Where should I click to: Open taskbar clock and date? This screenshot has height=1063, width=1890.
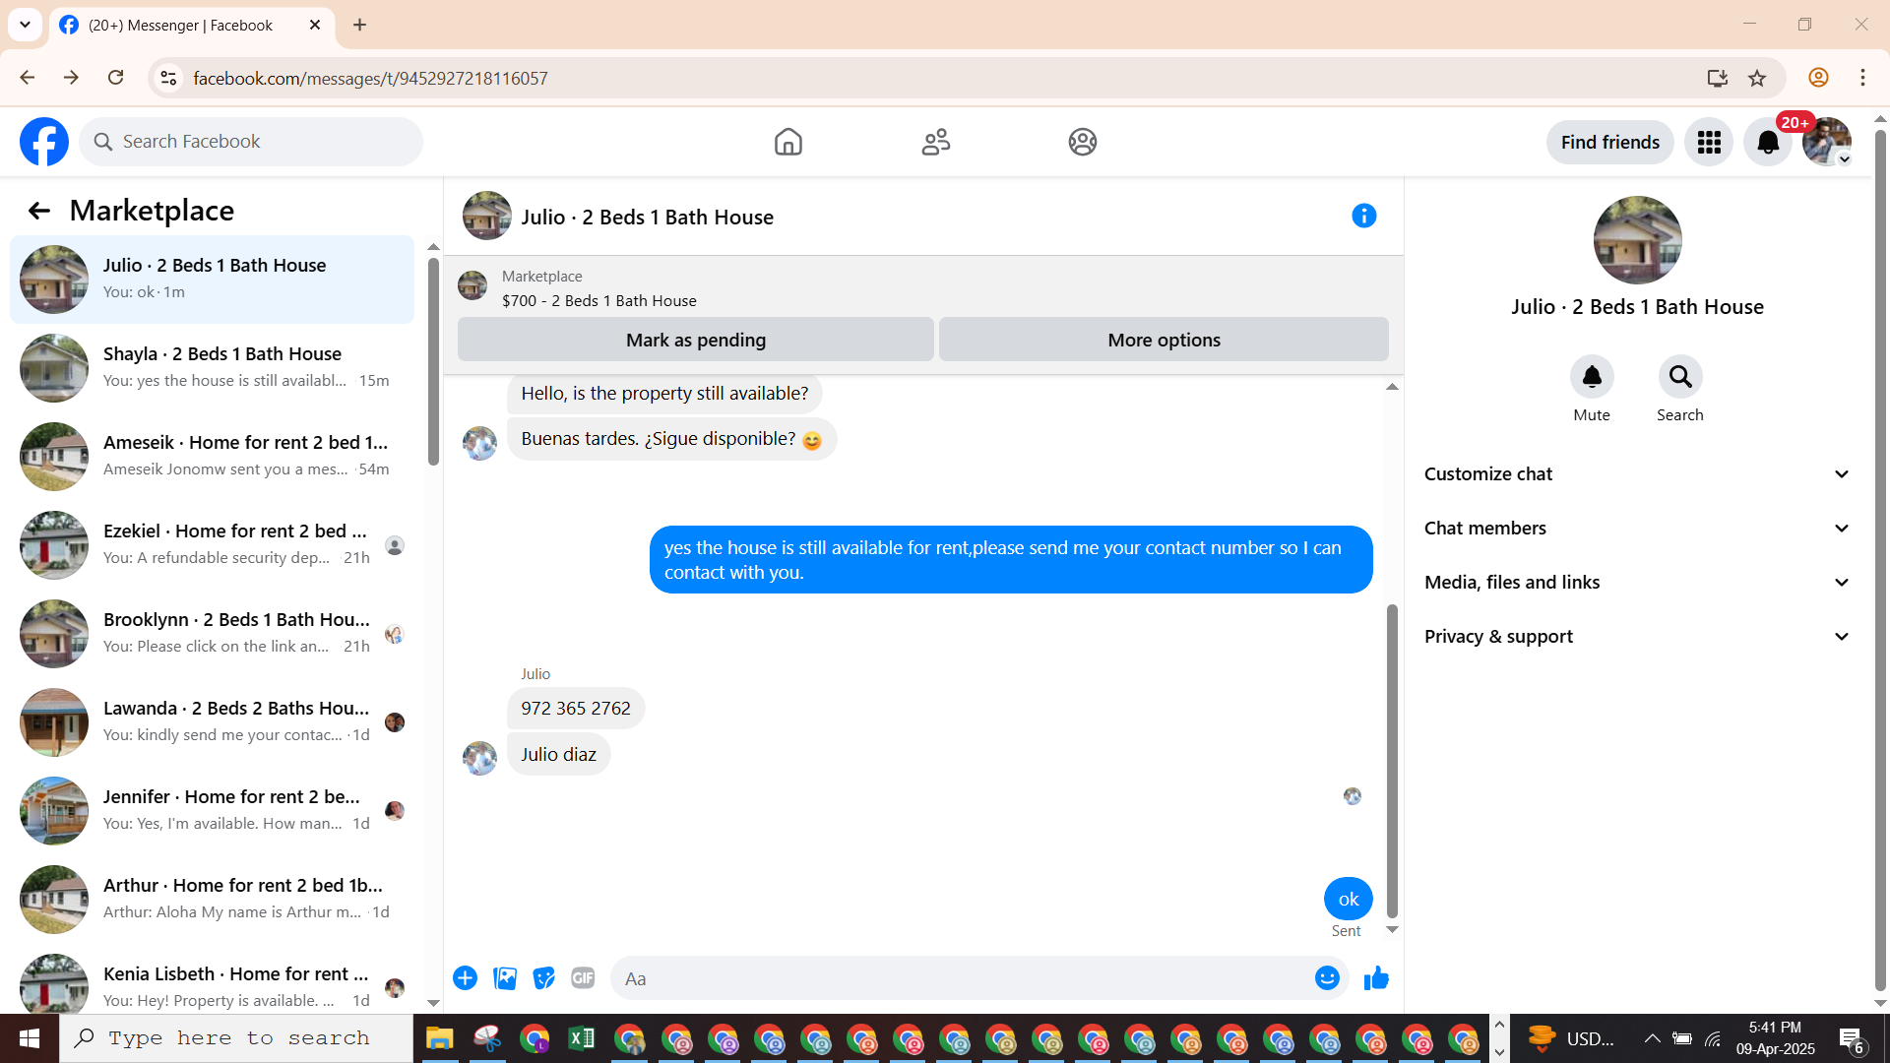click(x=1775, y=1038)
